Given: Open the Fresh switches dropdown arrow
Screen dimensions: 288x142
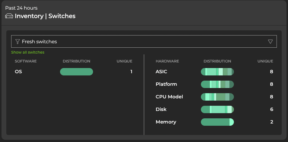Looking at the screenshot, I should point(270,41).
